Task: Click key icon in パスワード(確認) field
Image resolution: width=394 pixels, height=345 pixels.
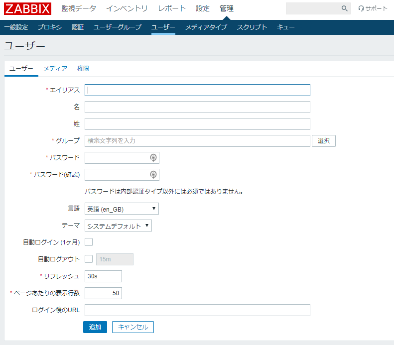Action: click(x=153, y=175)
